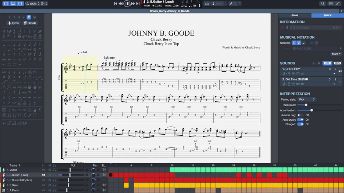Switch sound engine to MIDI
This screenshot has width=344, height=193.
(337, 63)
